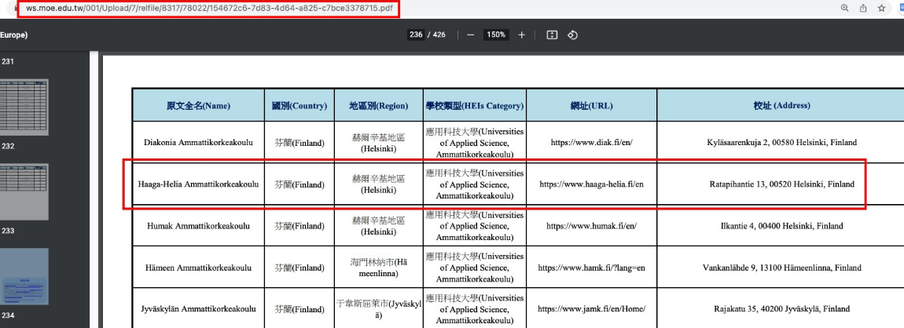The width and height of the screenshot is (904, 328).
Task: Click the share page icon
Action: (x=863, y=8)
